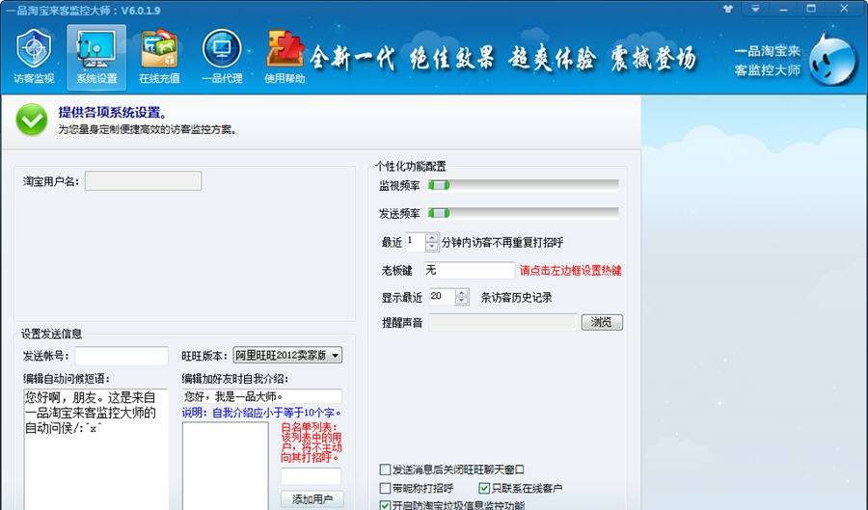Open the 使用帮助 help icon
The image size is (868, 510).
tap(285, 58)
